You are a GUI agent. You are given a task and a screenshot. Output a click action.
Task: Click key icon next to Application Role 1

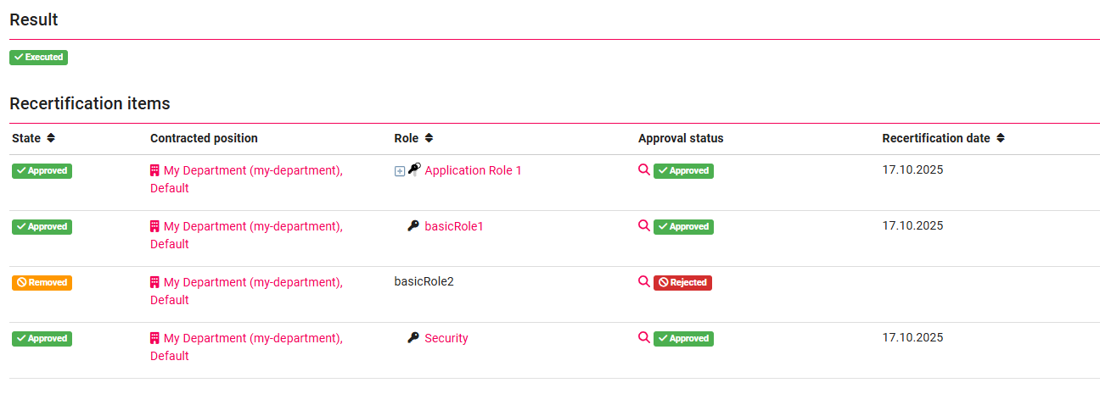tap(414, 169)
